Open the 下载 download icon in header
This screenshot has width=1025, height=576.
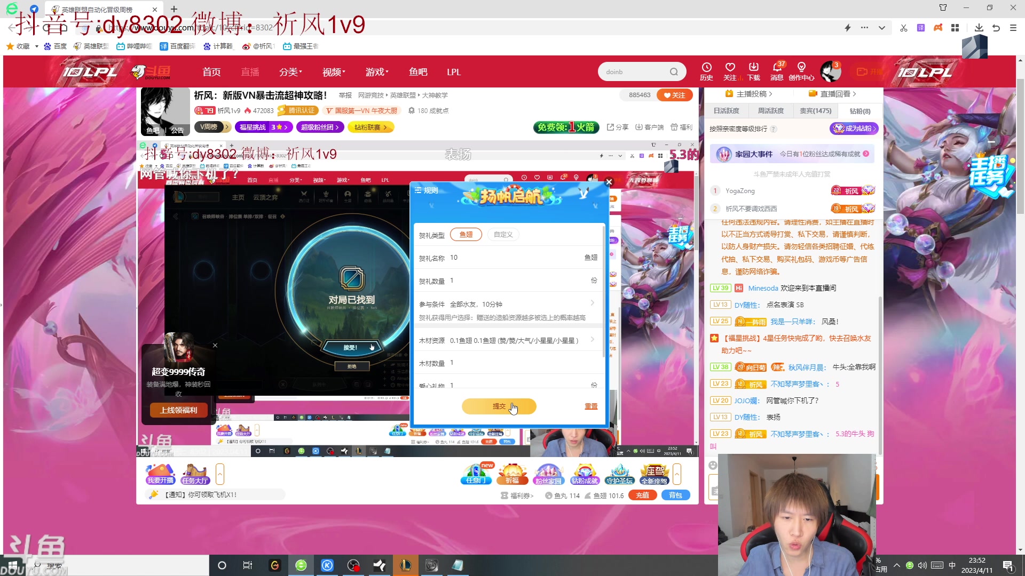point(753,71)
